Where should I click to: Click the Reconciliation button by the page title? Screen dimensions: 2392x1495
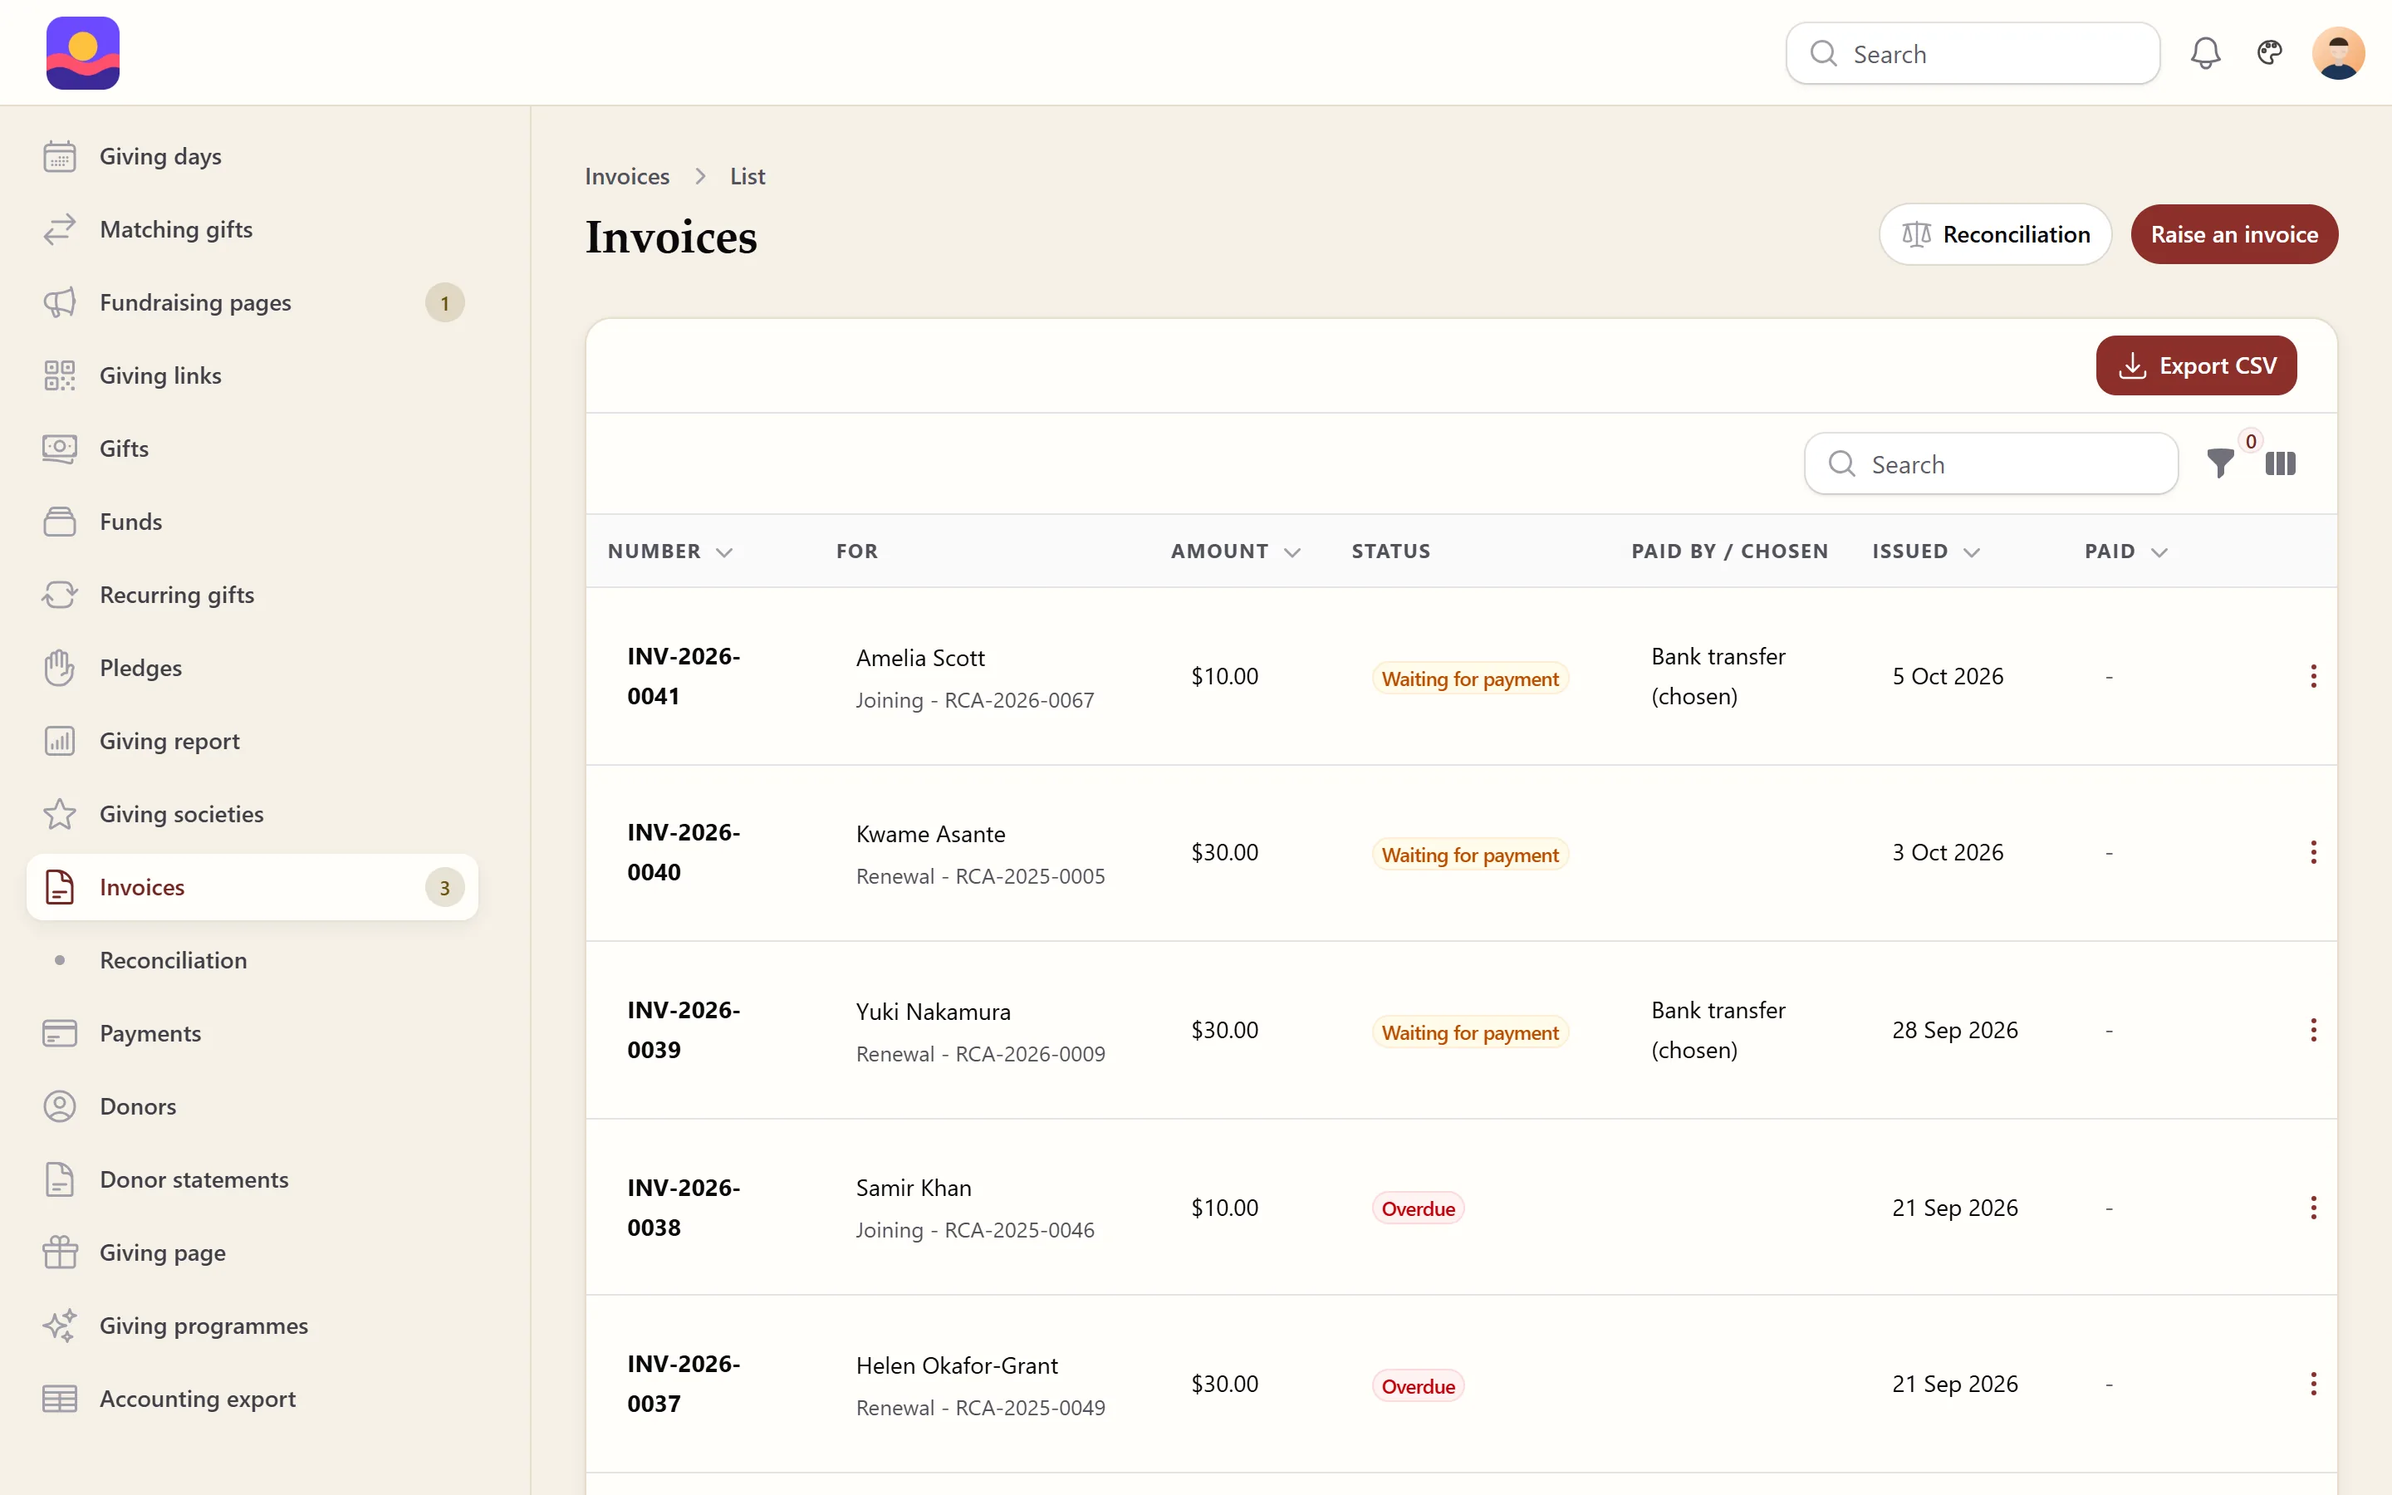[1995, 234]
